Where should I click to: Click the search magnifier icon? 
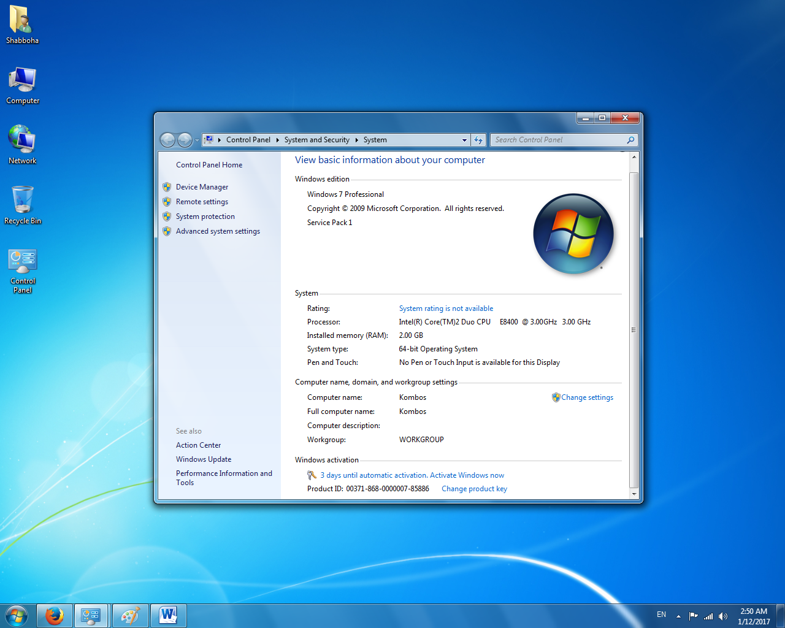630,140
